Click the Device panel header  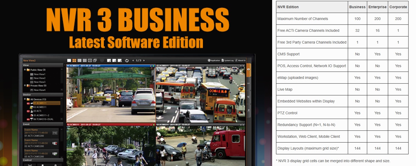43,95
